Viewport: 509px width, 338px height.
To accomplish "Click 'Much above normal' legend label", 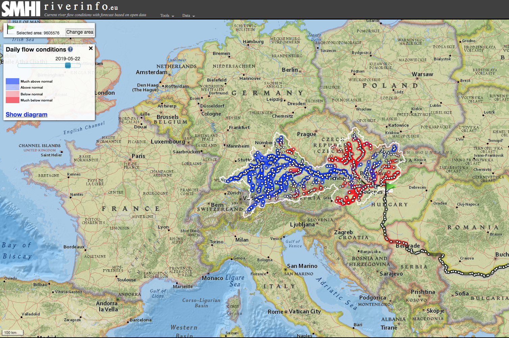I will [x=36, y=81].
